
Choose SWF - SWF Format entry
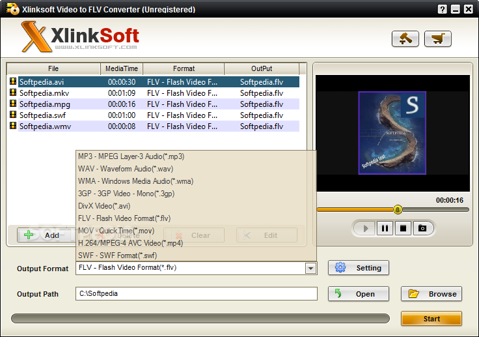pos(196,256)
